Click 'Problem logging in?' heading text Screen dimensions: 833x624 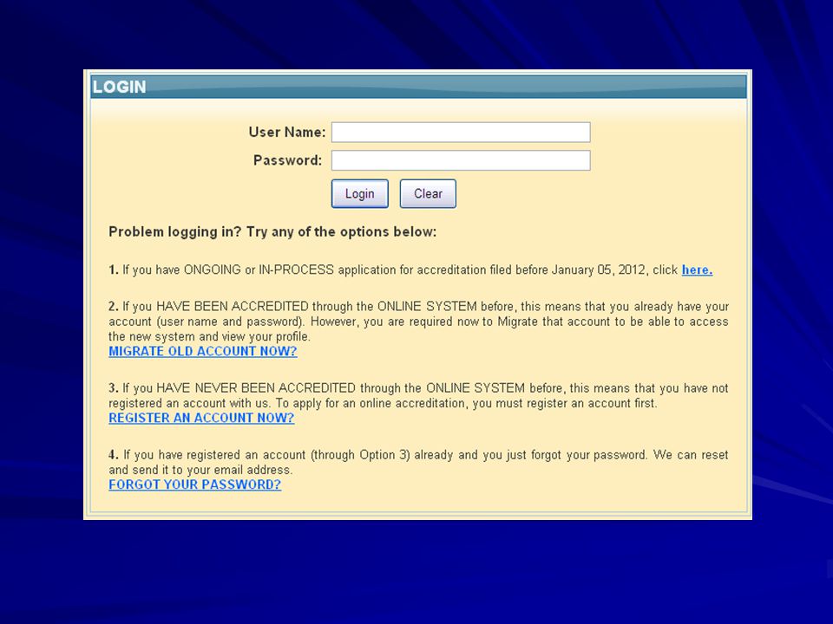pos(175,232)
